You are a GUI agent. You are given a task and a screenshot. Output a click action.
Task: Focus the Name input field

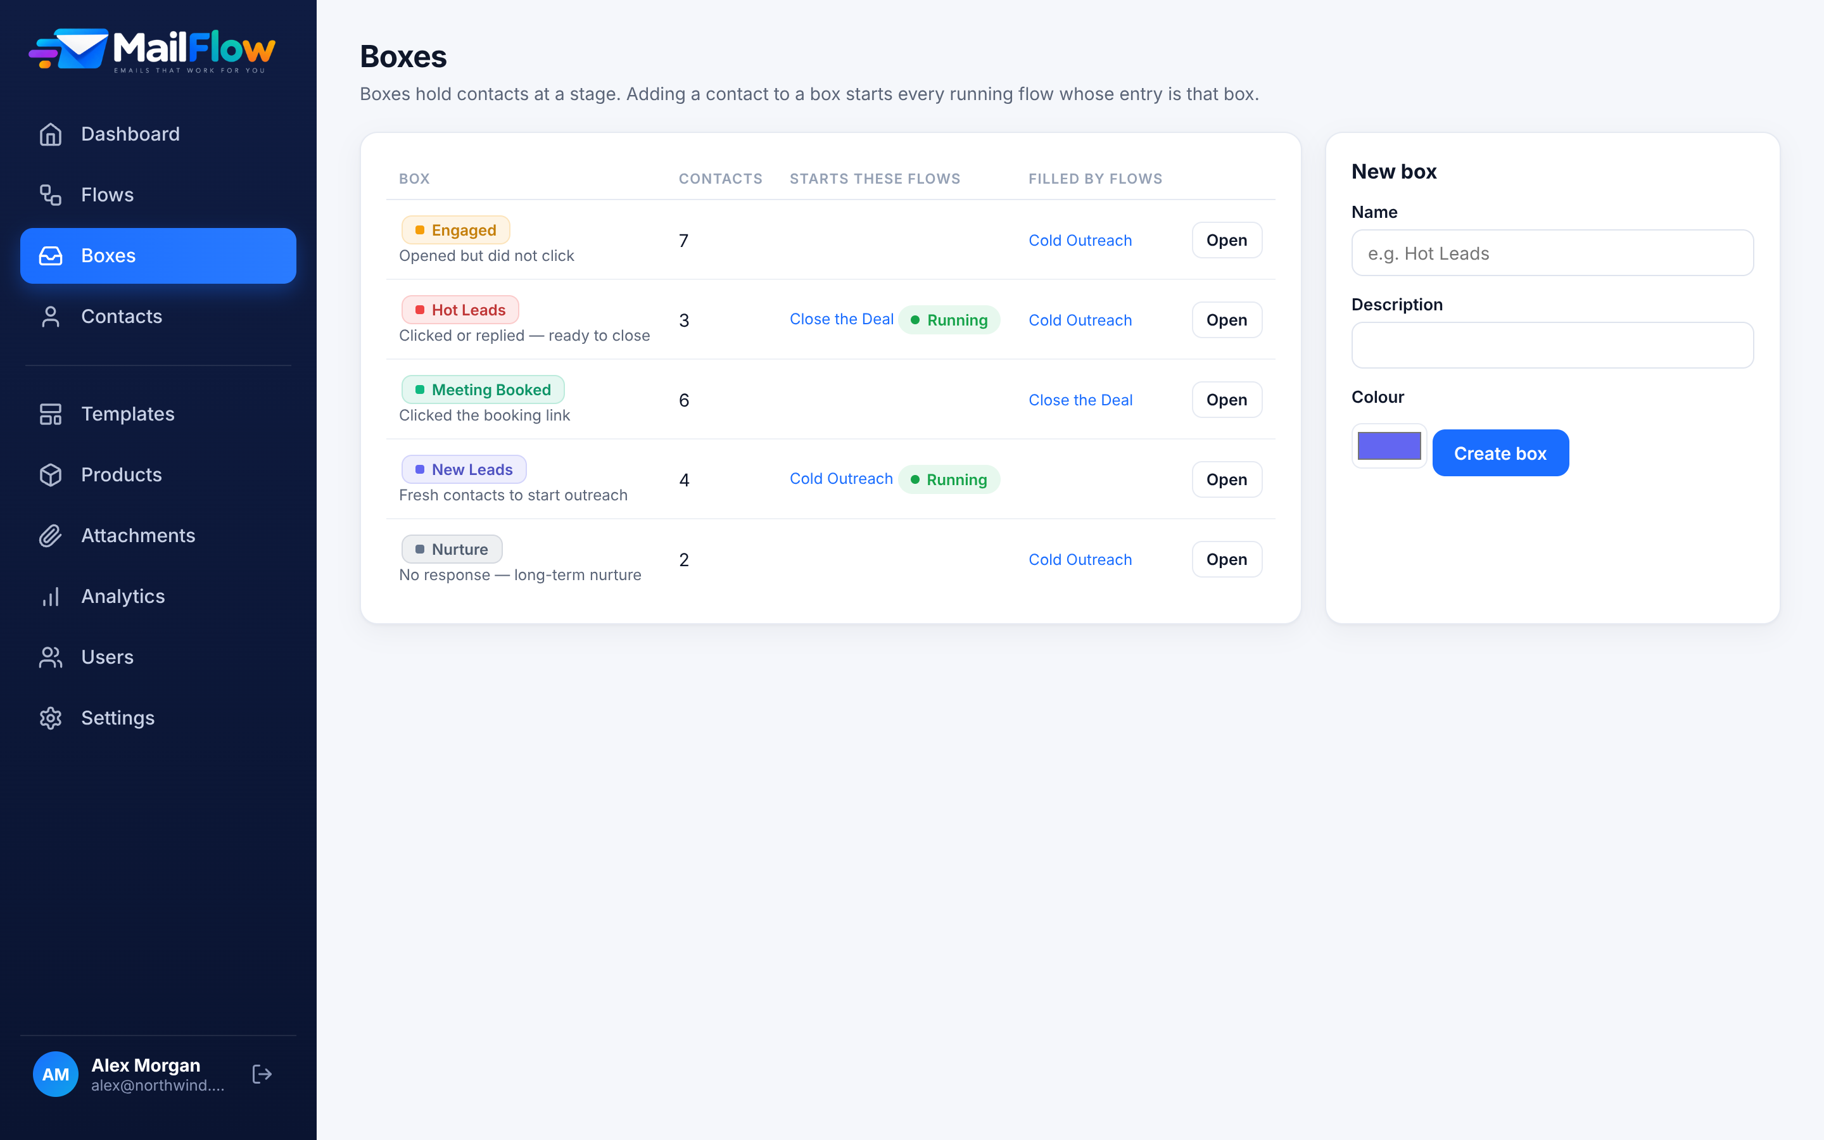coord(1552,253)
